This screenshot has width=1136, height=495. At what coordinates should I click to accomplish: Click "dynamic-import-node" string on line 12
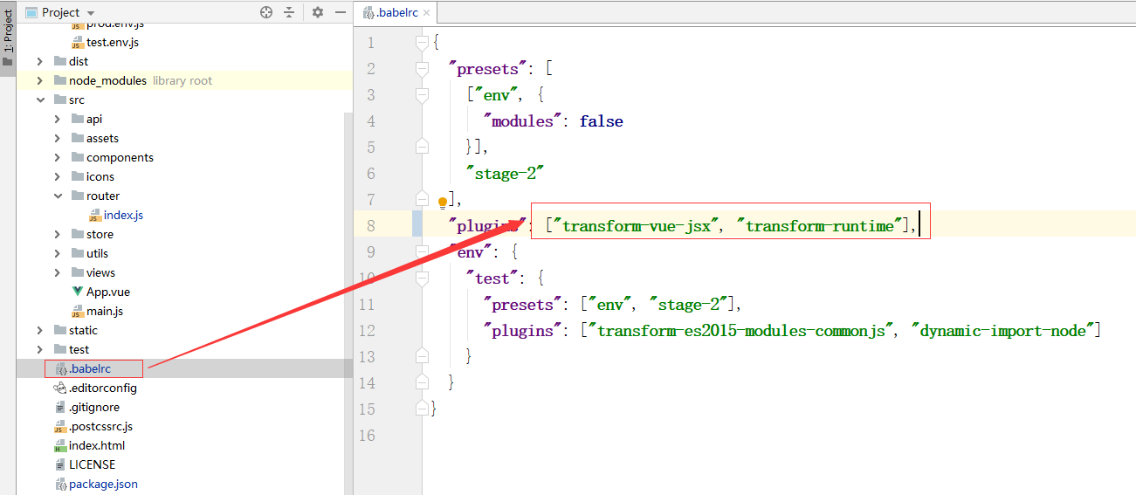tap(1002, 330)
